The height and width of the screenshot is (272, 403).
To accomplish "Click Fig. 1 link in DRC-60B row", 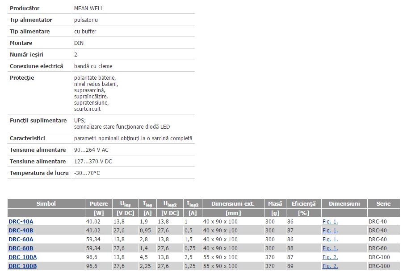I will (330, 248).
